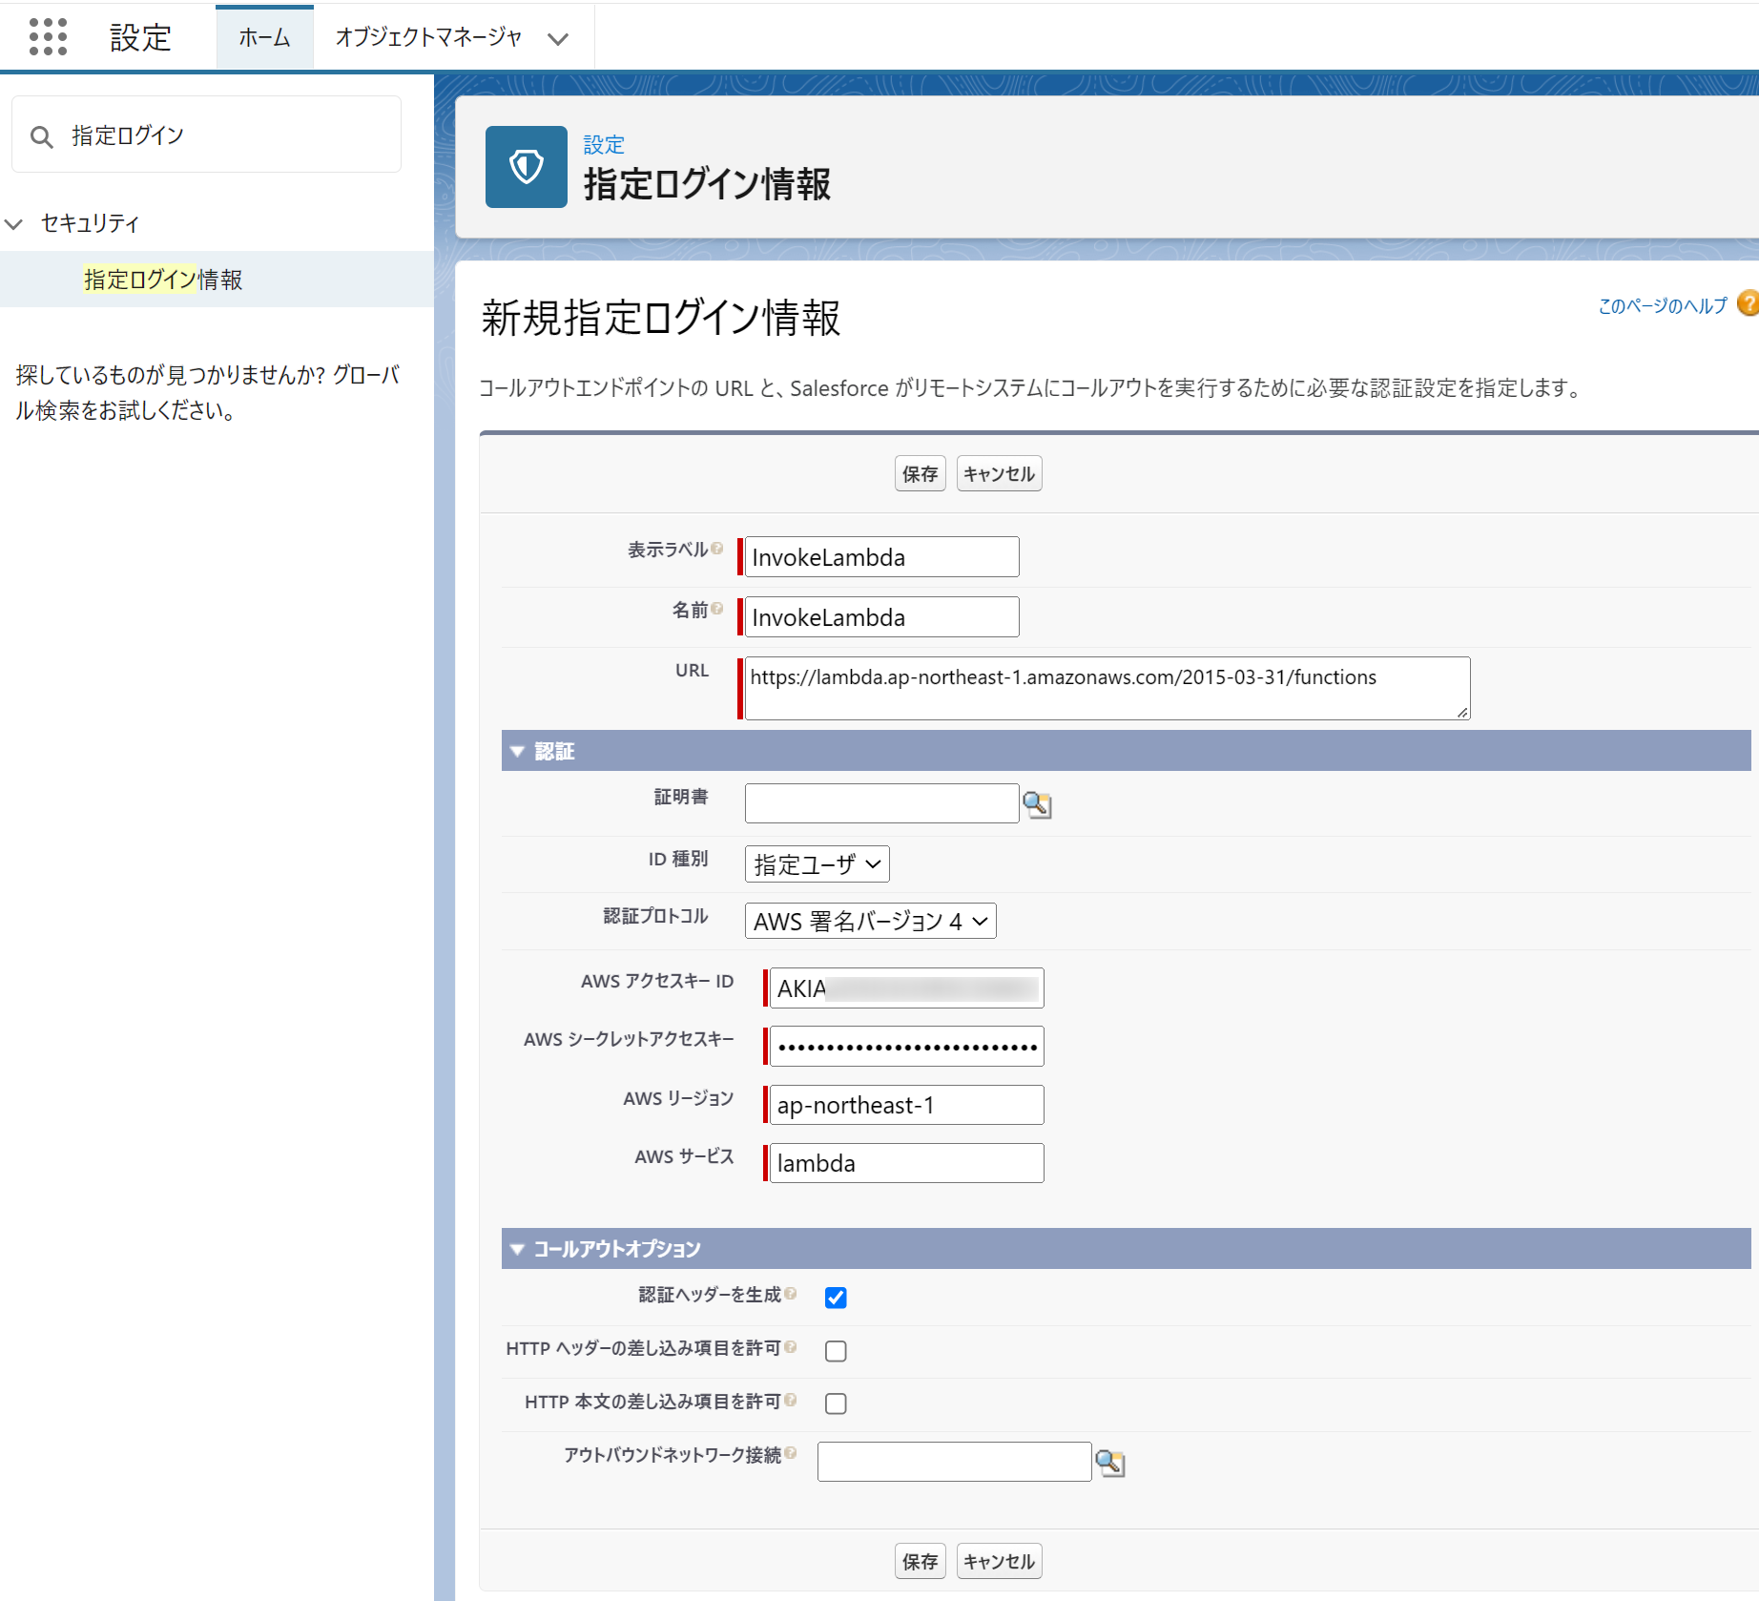Open the ID 種別 dropdown

coord(816,863)
